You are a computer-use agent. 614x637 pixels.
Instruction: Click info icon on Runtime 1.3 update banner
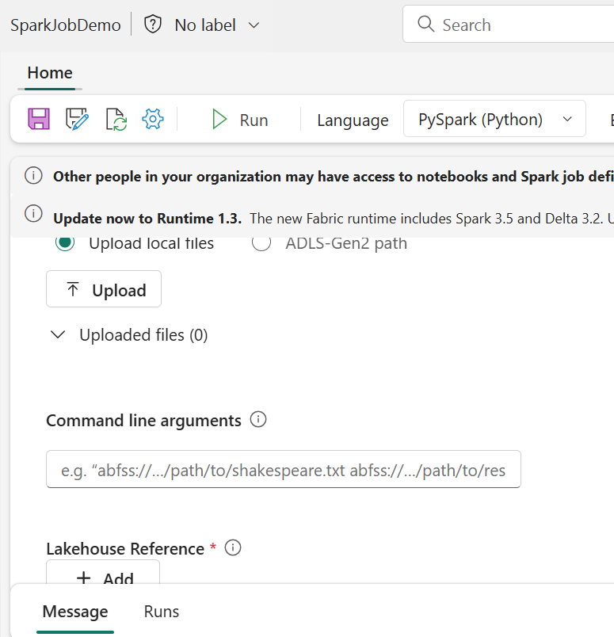click(x=33, y=214)
